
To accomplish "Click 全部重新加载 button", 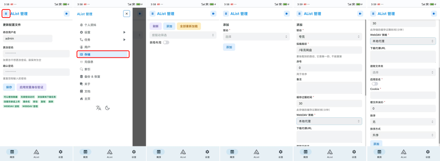I will point(189,26).
